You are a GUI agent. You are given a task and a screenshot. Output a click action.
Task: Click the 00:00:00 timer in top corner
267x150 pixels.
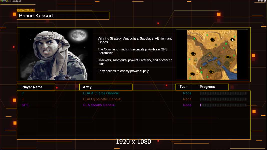pos(262,1)
